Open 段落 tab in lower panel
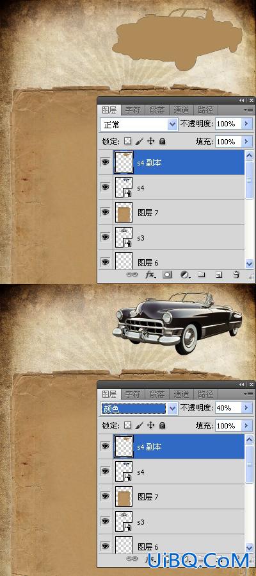Image resolution: width=256 pixels, height=576 pixels. point(157,394)
